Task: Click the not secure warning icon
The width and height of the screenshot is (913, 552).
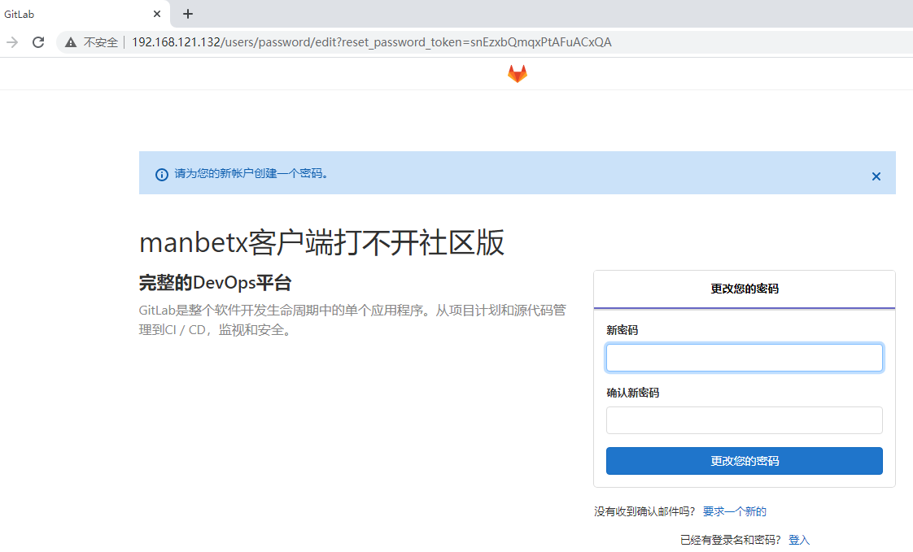Action: [71, 42]
